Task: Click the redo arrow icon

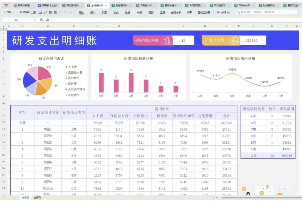Action: [65, 12]
